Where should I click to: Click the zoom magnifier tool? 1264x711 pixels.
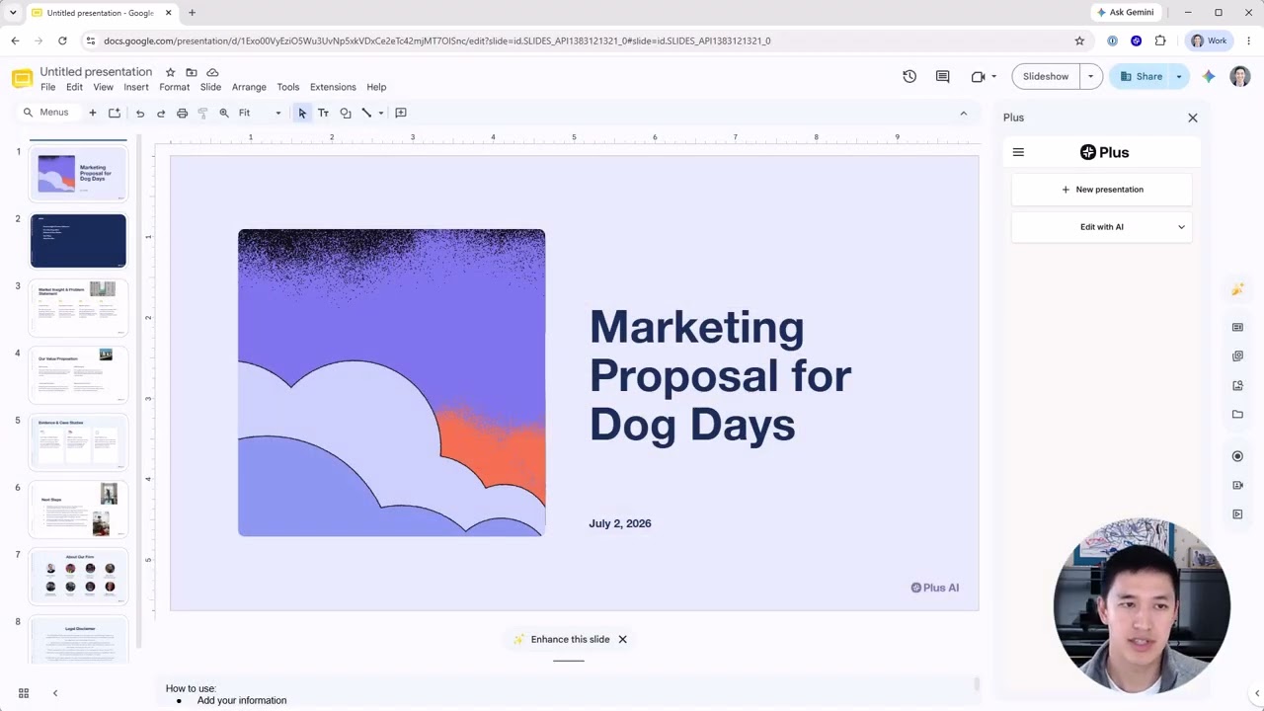coord(224,113)
